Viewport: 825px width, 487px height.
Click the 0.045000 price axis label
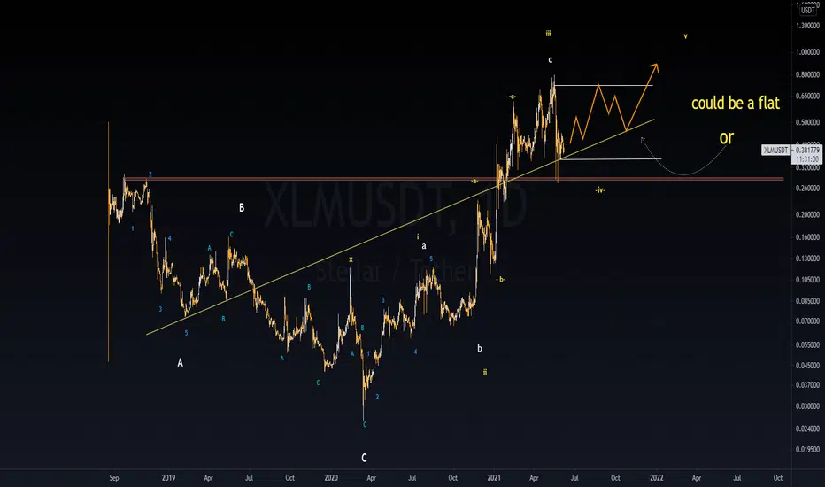coord(807,366)
